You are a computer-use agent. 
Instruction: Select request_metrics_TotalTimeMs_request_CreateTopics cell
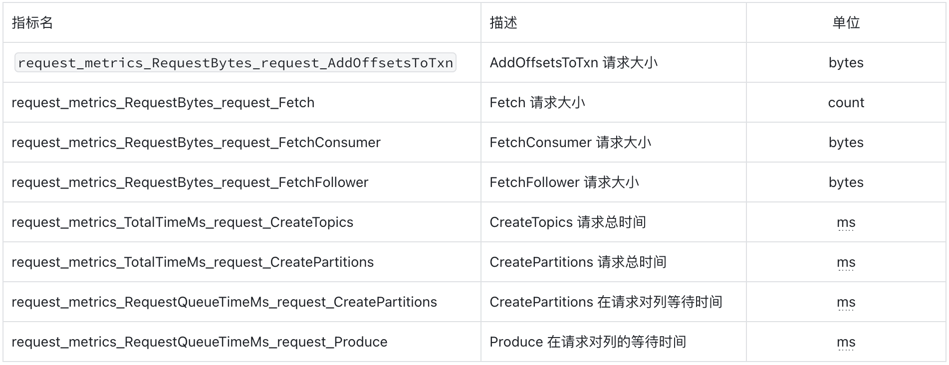(x=183, y=222)
